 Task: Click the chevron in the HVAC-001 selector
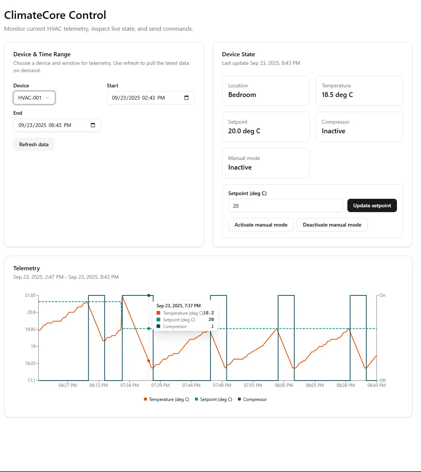click(x=47, y=98)
